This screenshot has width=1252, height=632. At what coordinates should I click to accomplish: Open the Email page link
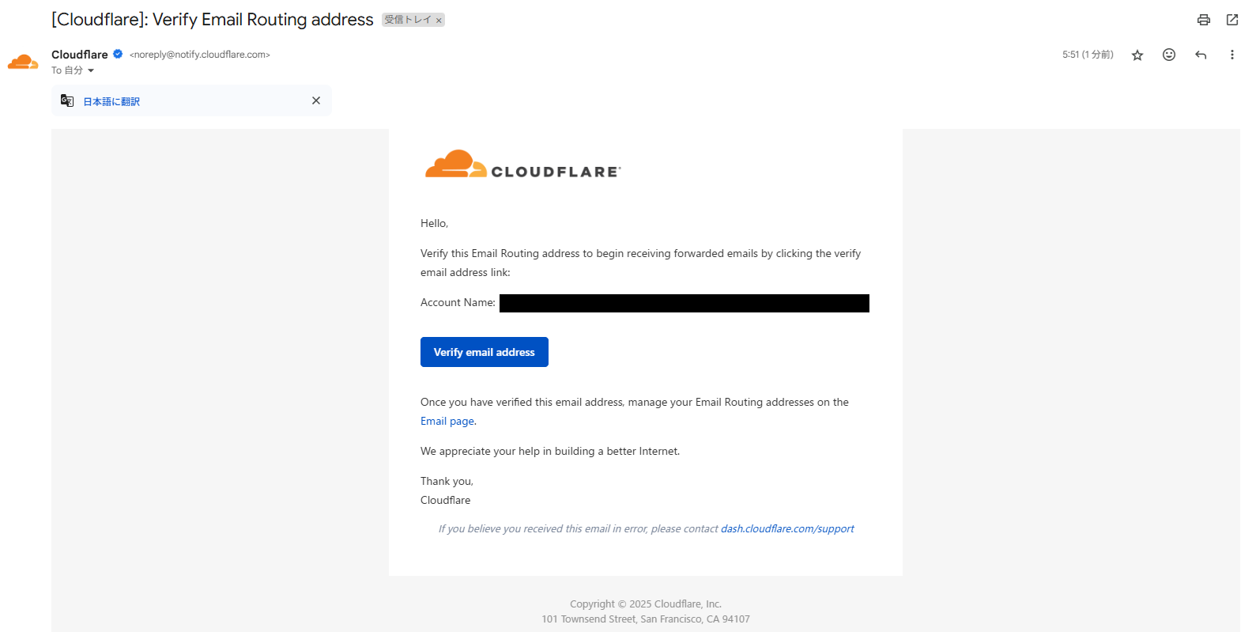click(x=447, y=421)
